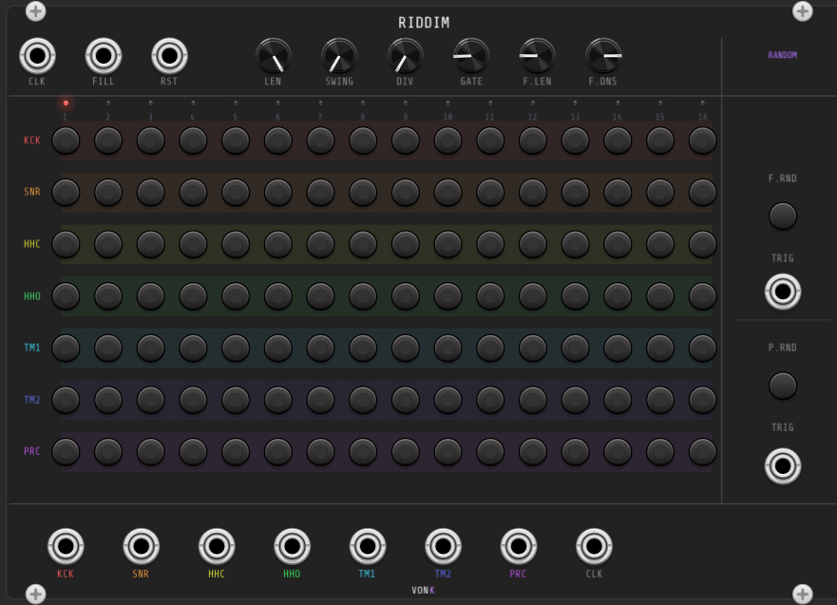Viewport: 837px width, 605px height.
Task: Click the PRC row label
Action: coord(32,451)
